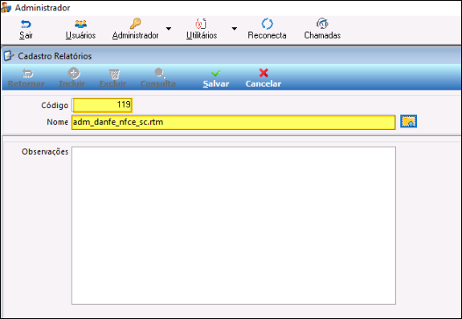Click the Nome field with adm_danfe_nfce_sc.rtm

233,122
